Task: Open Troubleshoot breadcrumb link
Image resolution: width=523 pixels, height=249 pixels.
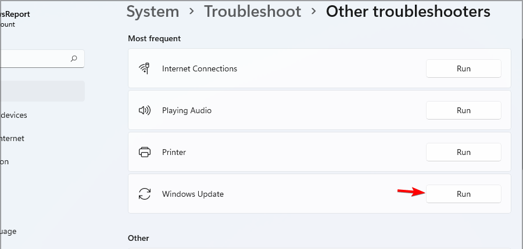Action: (253, 12)
